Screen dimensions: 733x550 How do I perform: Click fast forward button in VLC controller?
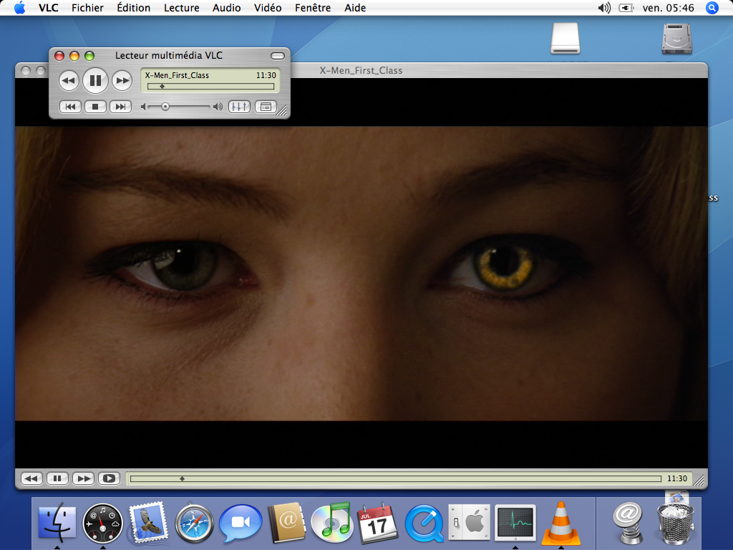pyautogui.click(x=122, y=81)
